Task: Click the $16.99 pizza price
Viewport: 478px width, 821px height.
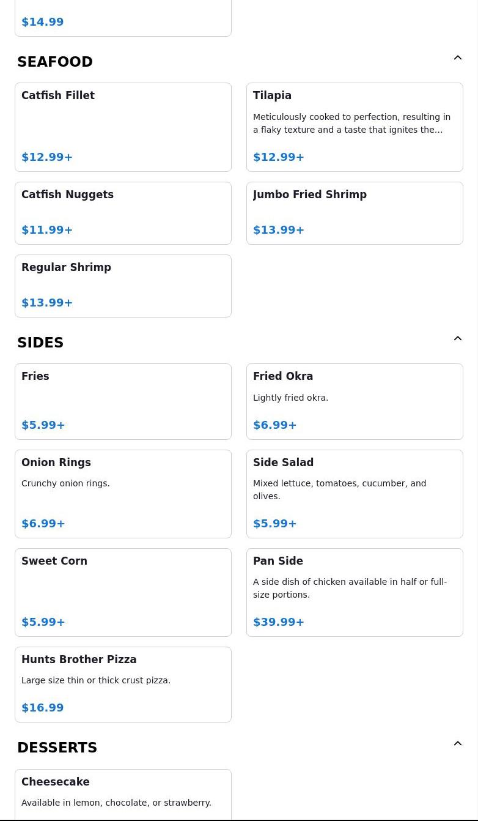Action: pyautogui.click(x=43, y=708)
